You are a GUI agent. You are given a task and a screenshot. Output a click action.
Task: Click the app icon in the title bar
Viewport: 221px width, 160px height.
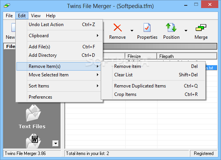(x=7, y=6)
